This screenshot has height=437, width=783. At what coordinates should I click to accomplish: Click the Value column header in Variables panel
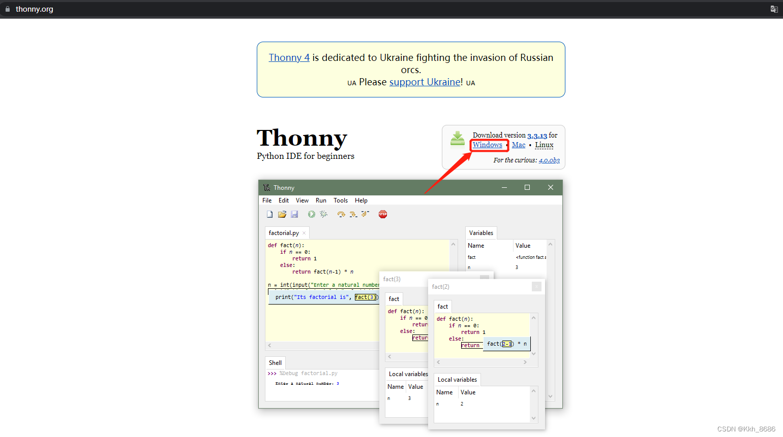[x=523, y=246]
